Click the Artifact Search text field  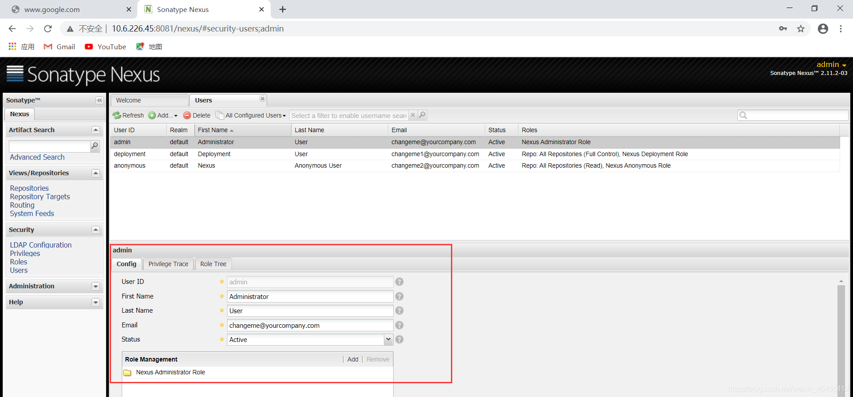click(x=49, y=146)
